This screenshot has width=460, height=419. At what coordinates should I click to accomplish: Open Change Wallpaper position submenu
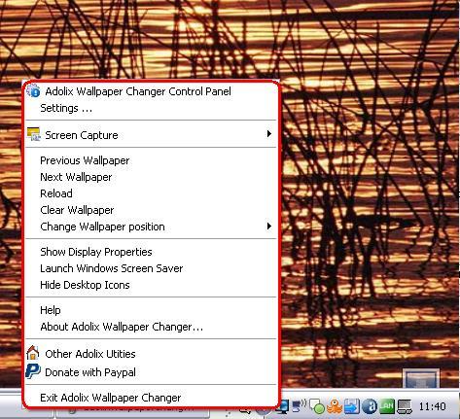pos(151,227)
